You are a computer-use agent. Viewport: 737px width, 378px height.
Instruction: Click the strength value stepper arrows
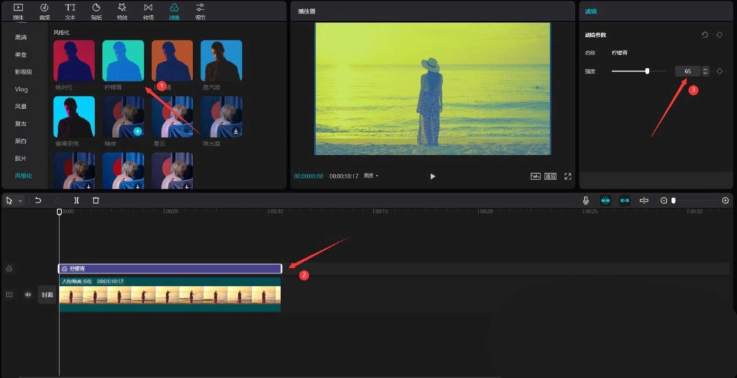(x=705, y=71)
